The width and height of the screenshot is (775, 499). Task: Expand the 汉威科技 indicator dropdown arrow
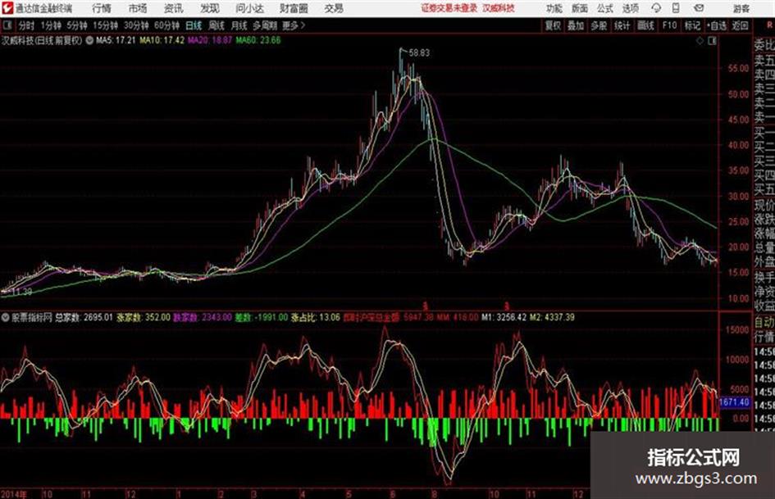(89, 40)
